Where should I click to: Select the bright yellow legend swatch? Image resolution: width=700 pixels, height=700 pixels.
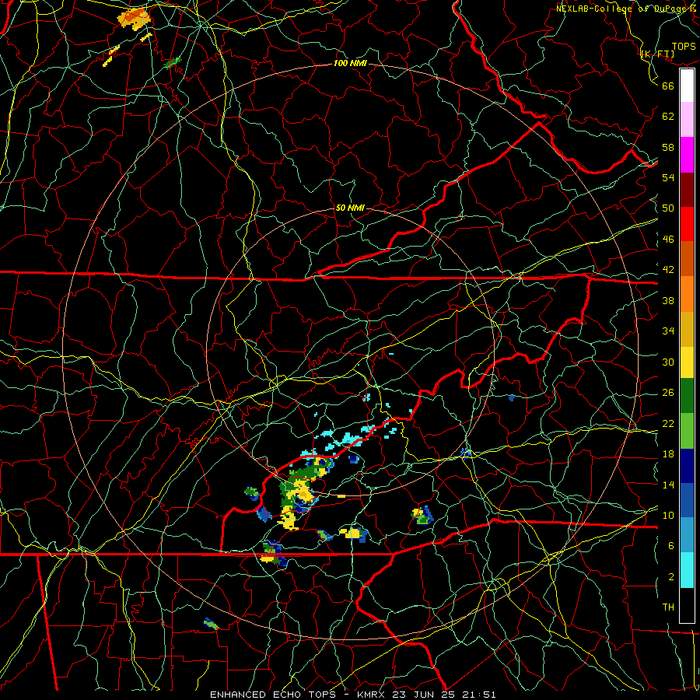[x=687, y=362]
